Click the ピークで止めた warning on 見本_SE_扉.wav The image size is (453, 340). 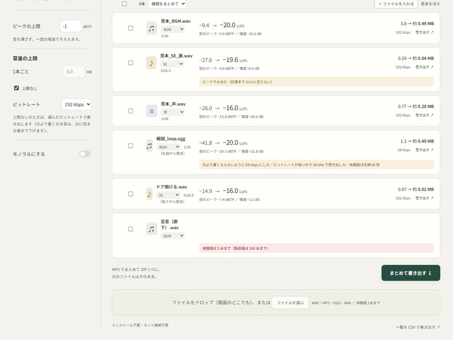316,82
